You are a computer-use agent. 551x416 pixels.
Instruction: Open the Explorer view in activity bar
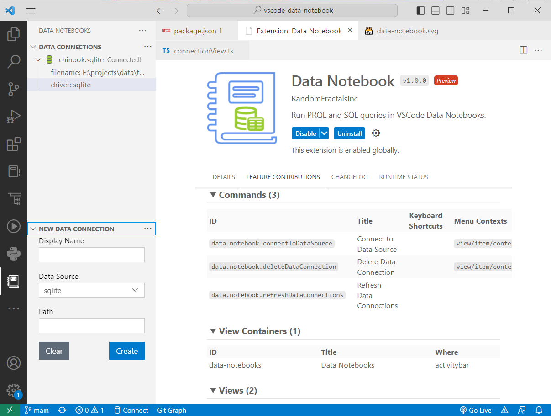pyautogui.click(x=14, y=34)
